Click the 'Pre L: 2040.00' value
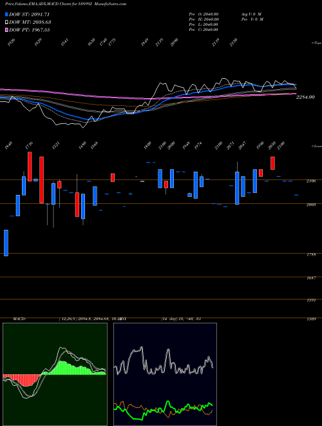Screen dimensions: 322x426 (204, 25)
